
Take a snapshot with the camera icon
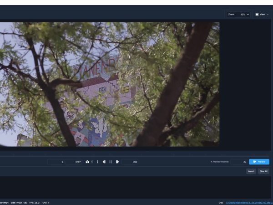pos(87,162)
